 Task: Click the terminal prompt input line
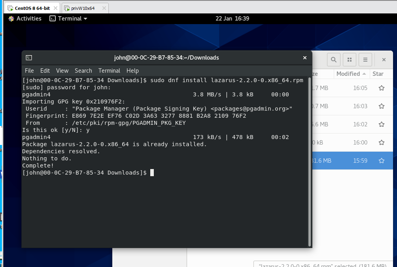point(88,173)
